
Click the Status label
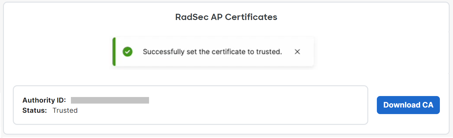(x=35, y=110)
